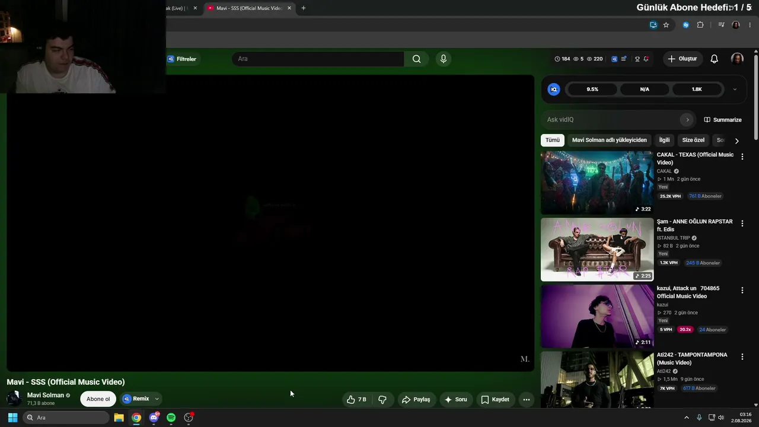The width and height of the screenshot is (759, 427).
Task: Click the Chrome taskbar icon
Action: pos(136,418)
